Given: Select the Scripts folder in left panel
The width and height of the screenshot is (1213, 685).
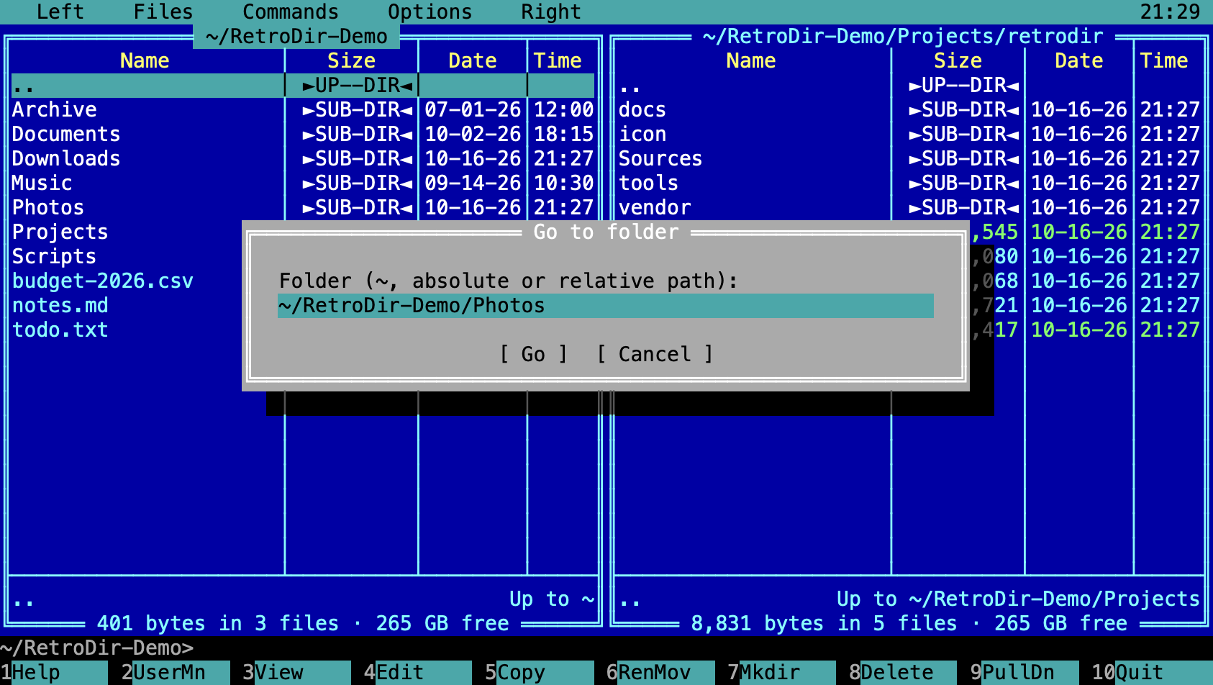Looking at the screenshot, I should point(127,257).
